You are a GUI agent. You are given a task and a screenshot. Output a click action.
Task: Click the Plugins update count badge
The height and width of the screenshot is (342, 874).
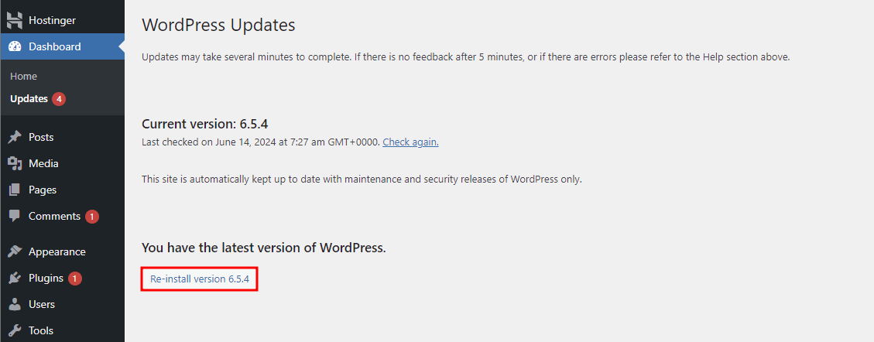[75, 279]
